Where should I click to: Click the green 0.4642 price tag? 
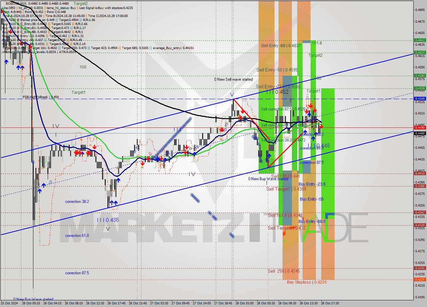419,40
